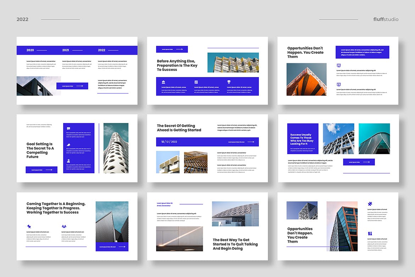Viewport: 415px width, 277px height.
Task: Click the megaphone icon in blue panel
Action: click(x=68, y=145)
